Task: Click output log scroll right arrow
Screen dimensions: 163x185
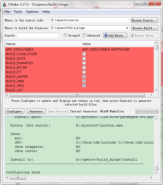Action: [x=151, y=178]
